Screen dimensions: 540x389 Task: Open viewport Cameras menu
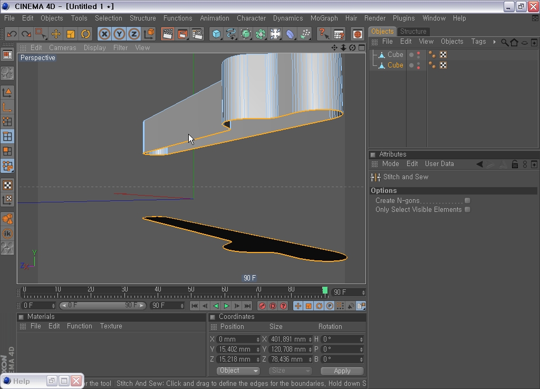coord(62,48)
